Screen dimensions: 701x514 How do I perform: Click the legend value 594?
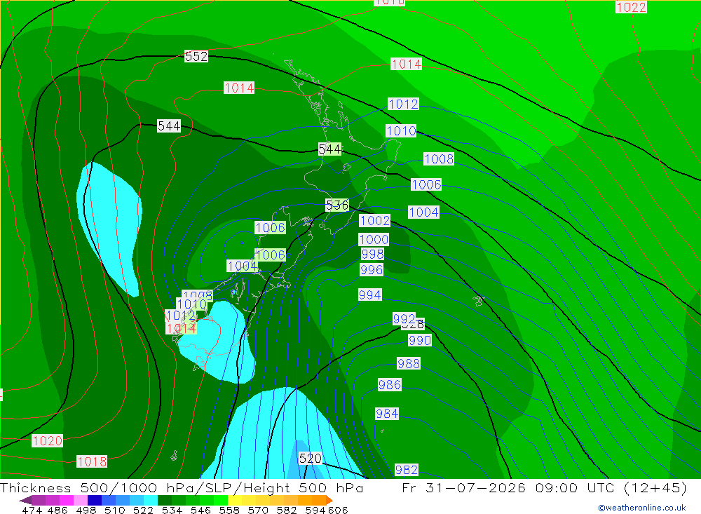point(315,510)
